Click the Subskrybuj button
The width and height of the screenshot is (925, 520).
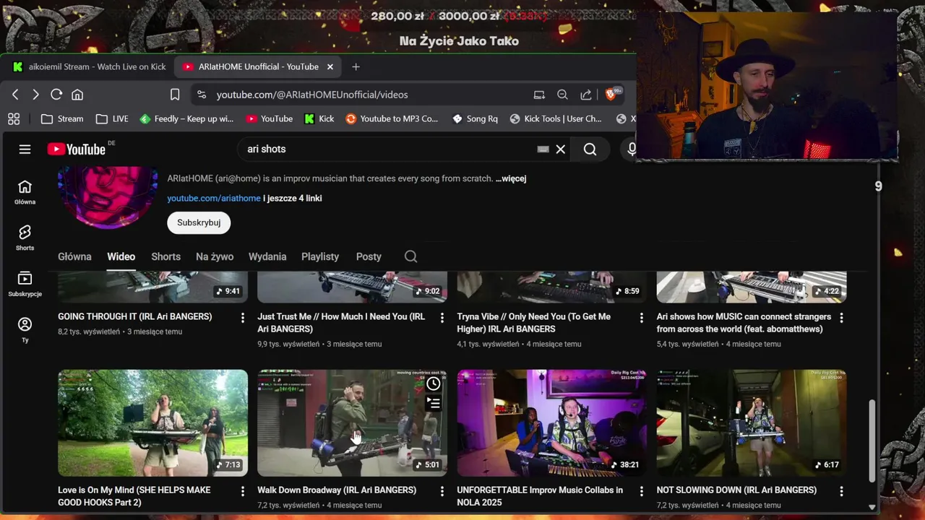coord(199,222)
